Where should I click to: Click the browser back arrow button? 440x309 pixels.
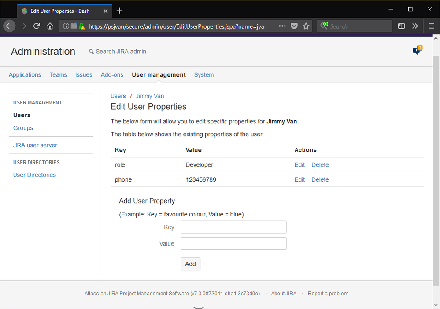9,26
